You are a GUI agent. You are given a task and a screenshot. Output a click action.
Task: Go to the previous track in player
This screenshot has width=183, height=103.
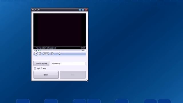pyautogui.click(x=44, y=54)
